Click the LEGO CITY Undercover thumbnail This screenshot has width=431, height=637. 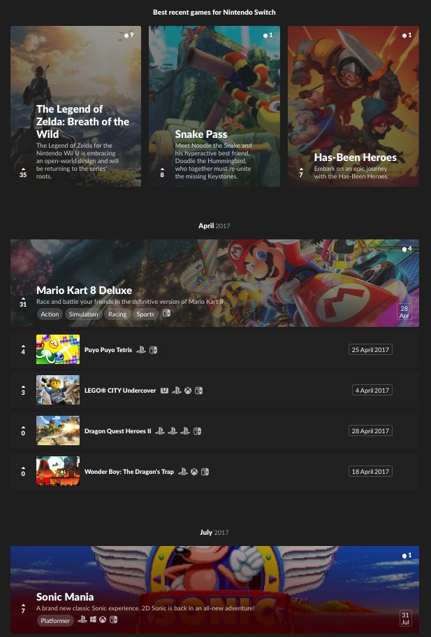[58, 390]
